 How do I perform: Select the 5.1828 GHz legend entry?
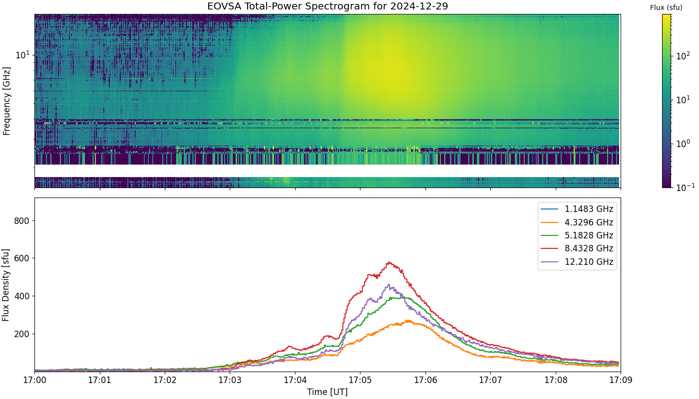[577, 235]
